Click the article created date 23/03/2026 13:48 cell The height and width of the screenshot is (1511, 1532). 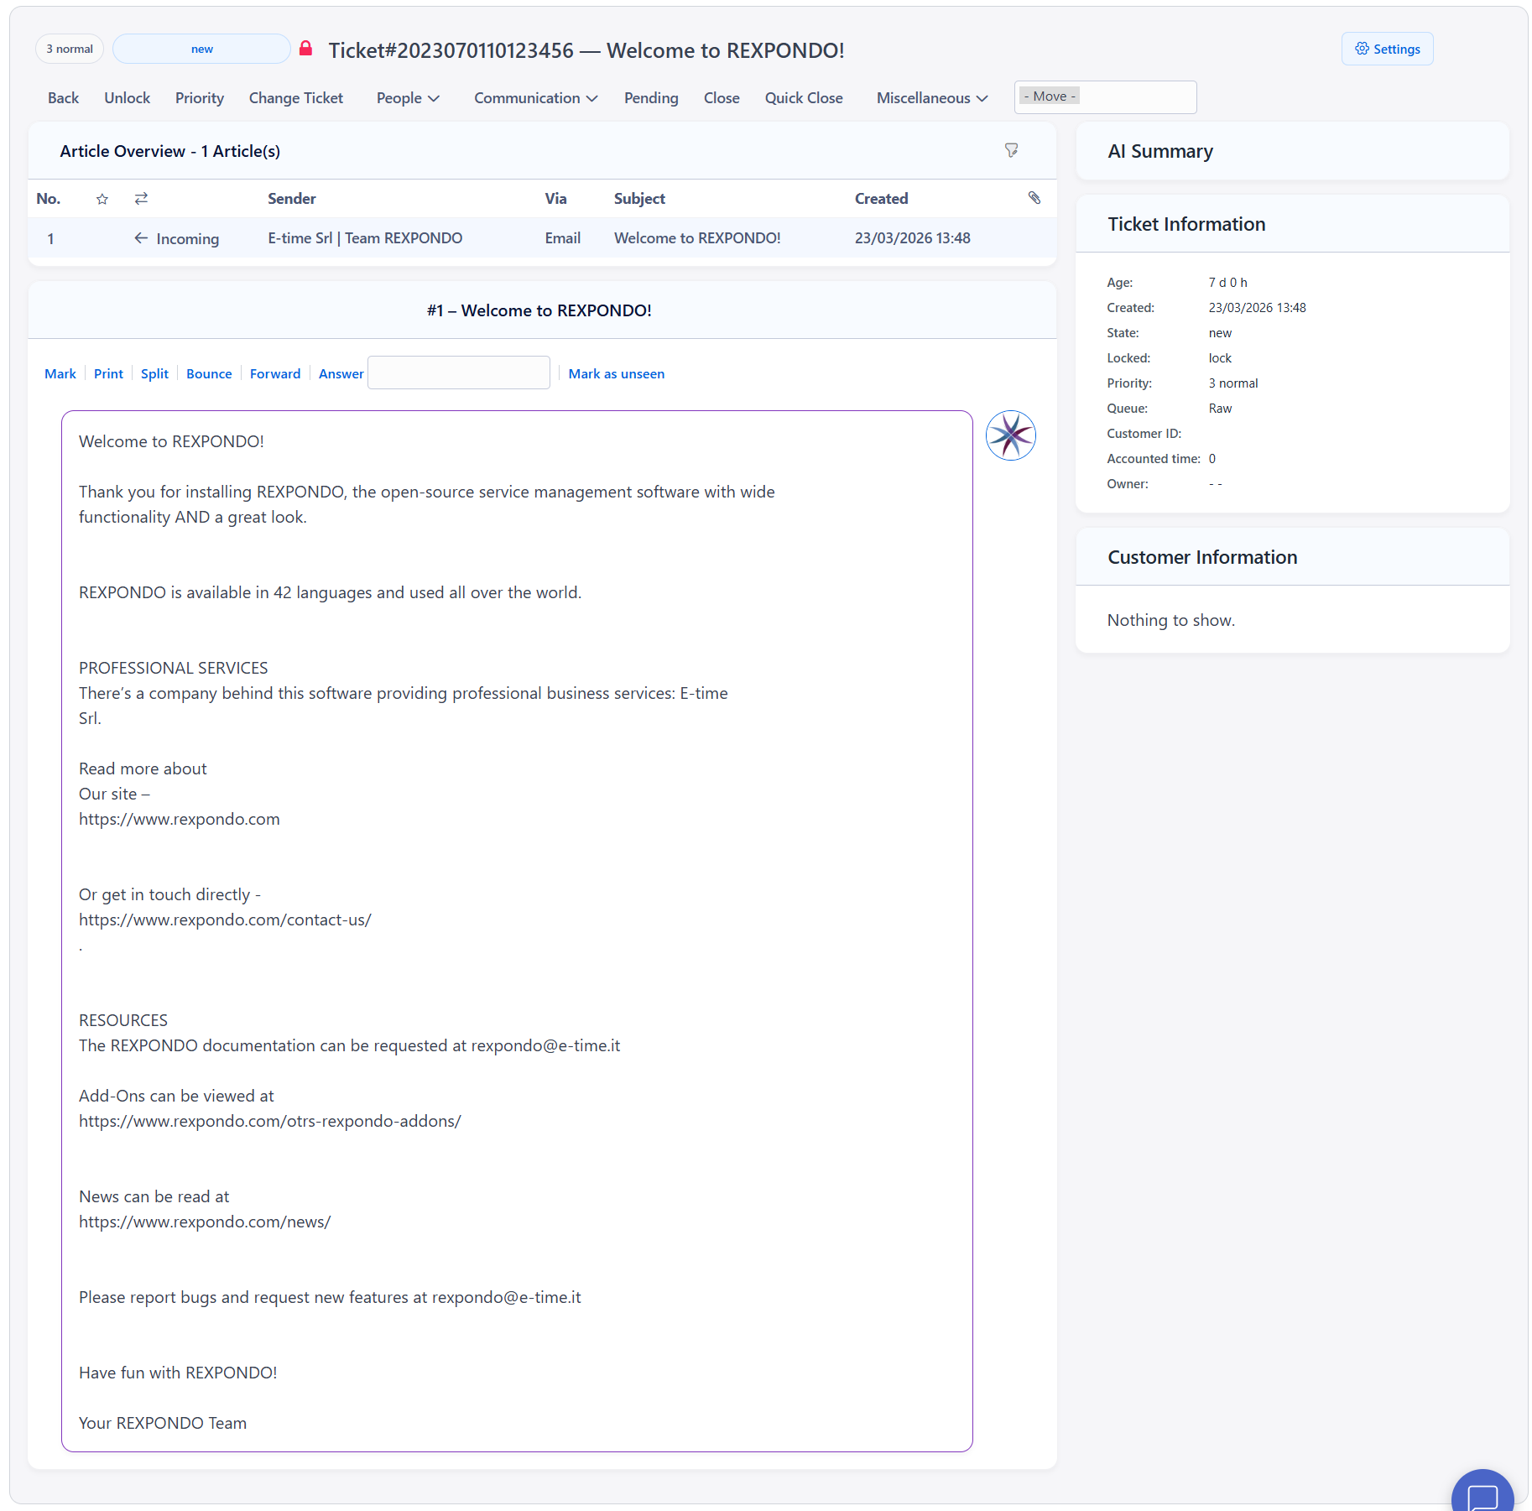(913, 238)
